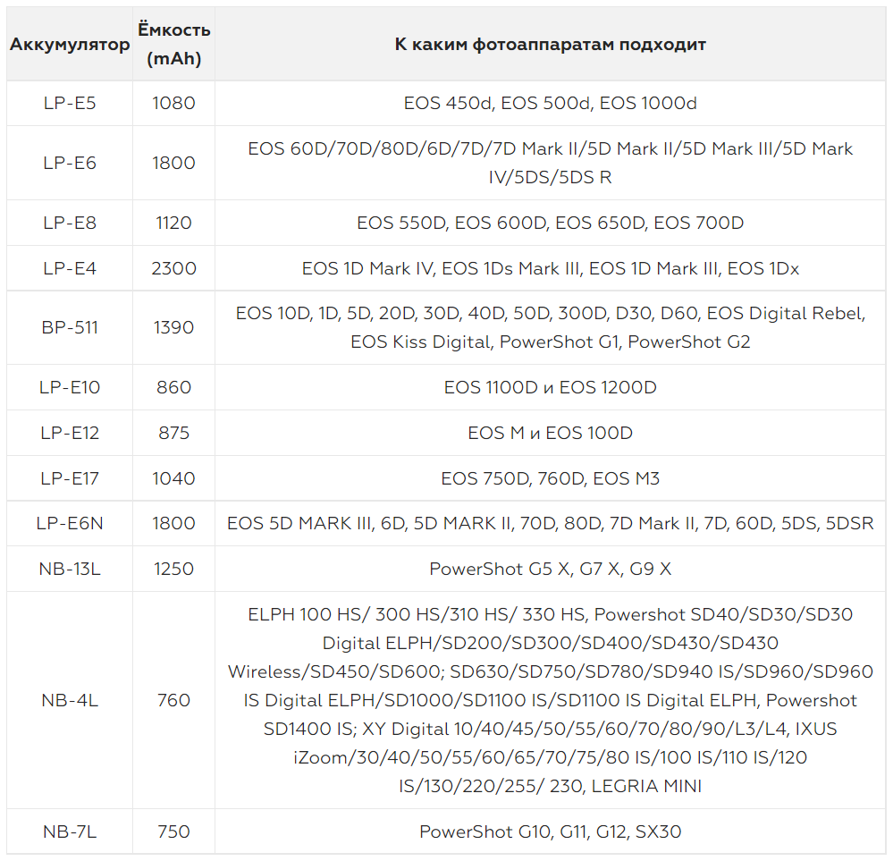Click the 2300 capacity value
893x861 pixels.
coord(173,268)
